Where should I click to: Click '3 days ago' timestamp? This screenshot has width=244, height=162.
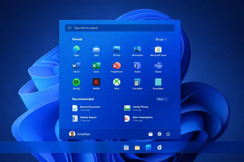(x=137, y=120)
